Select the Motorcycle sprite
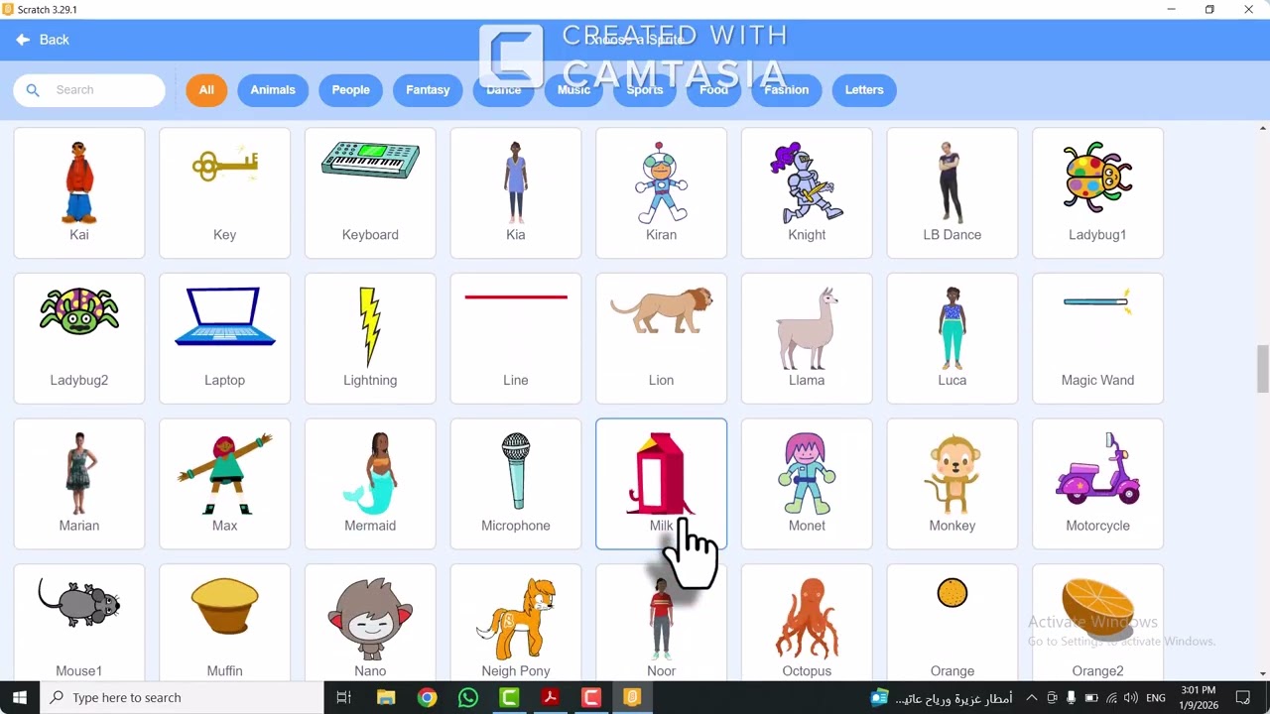Viewport: 1270px width, 714px height. click(x=1097, y=484)
